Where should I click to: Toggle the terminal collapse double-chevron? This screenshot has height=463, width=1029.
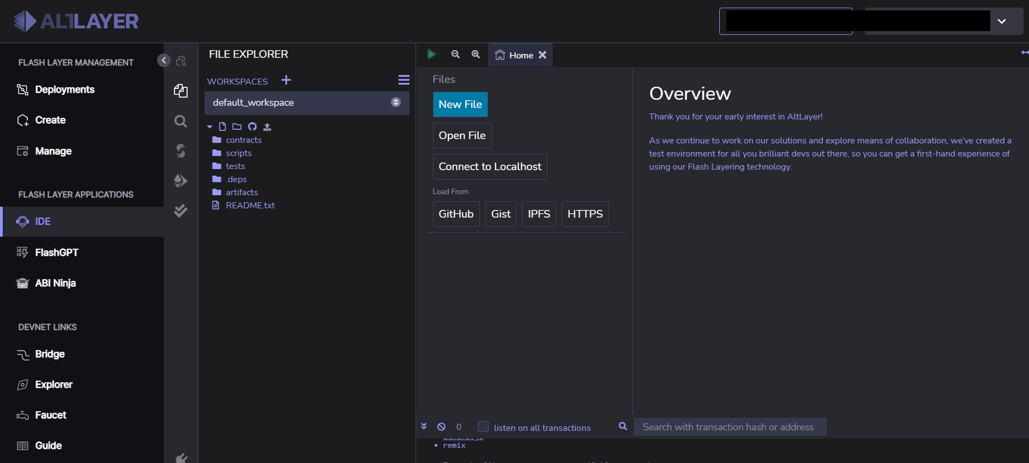(424, 426)
